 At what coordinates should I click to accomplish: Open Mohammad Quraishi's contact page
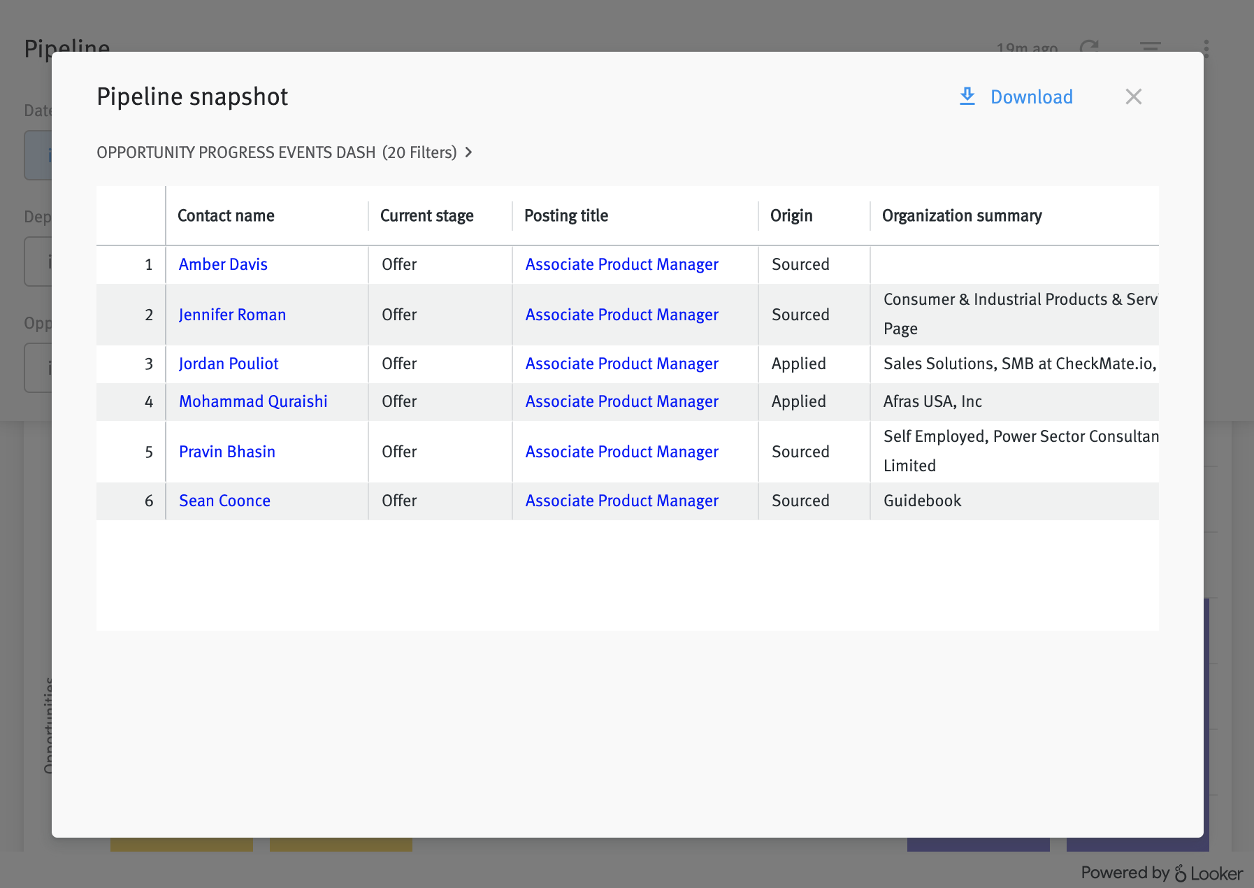coord(253,401)
